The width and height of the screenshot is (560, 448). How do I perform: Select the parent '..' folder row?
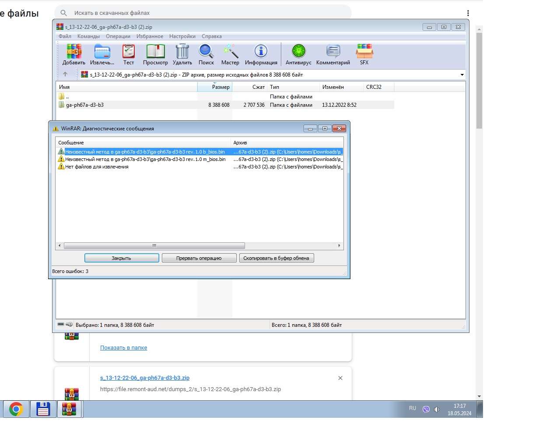(x=225, y=97)
